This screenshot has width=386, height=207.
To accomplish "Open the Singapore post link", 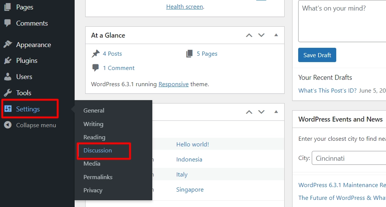I will click(x=190, y=190).
